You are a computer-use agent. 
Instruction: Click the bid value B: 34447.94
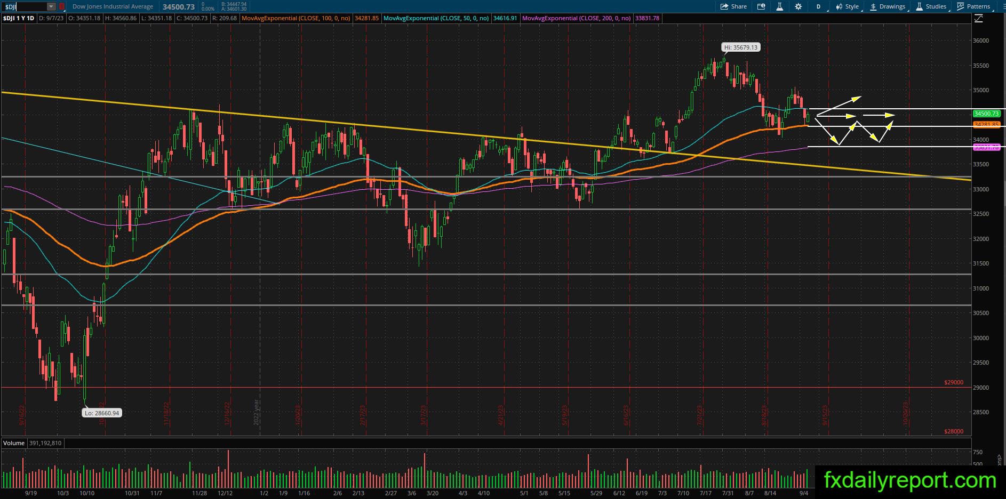point(234,4)
